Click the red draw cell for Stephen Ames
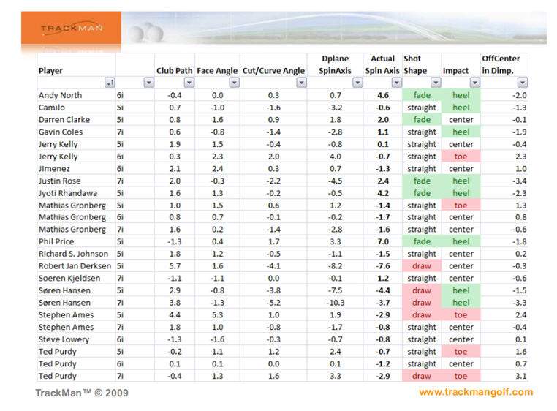 coord(422,315)
